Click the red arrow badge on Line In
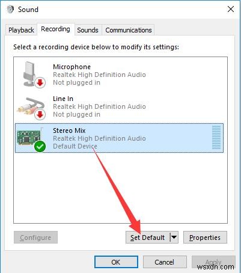Viewport: 241px width, 273px height. (x=40, y=114)
